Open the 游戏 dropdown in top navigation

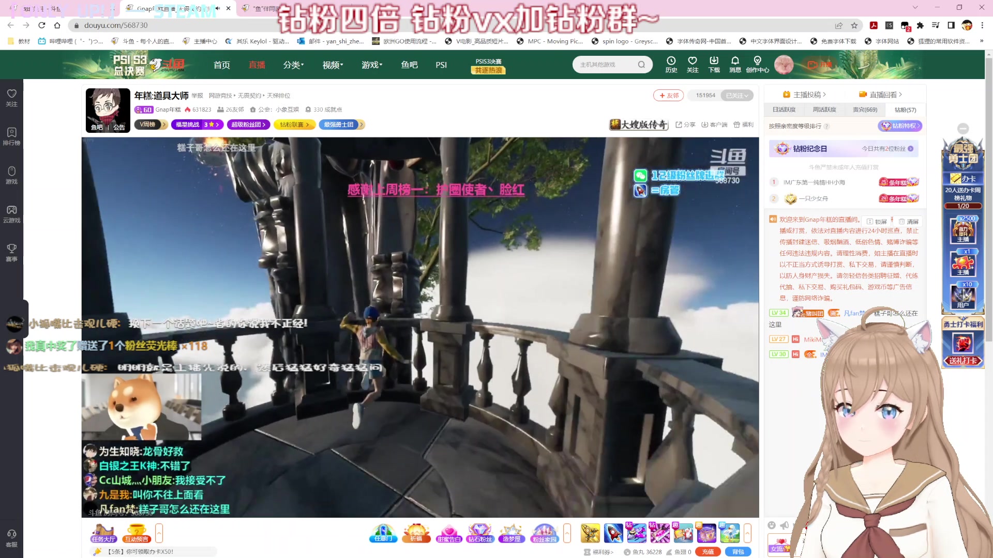[x=372, y=65]
